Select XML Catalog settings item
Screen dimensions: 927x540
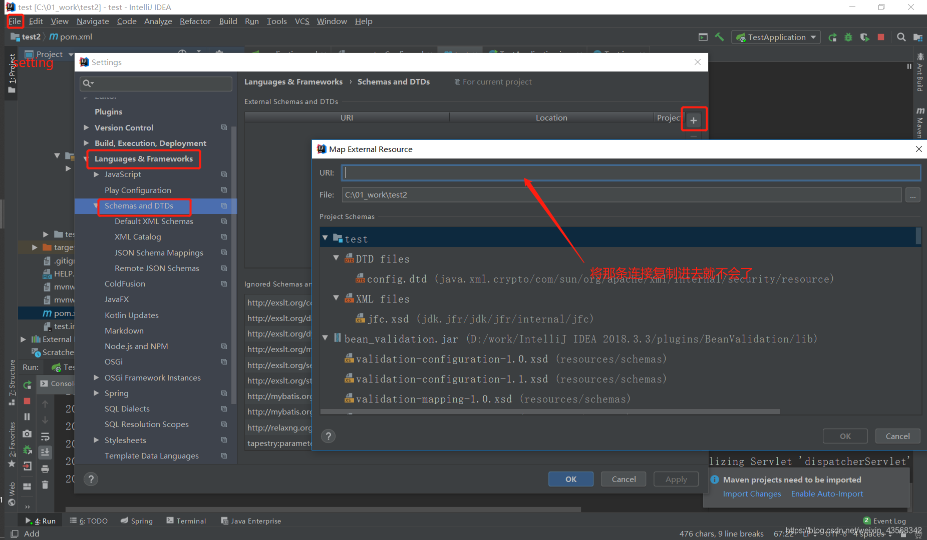coord(138,236)
